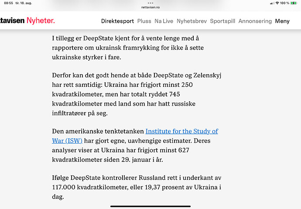
Task: Tap the cellular signal bars icon
Action: tap(272, 3)
